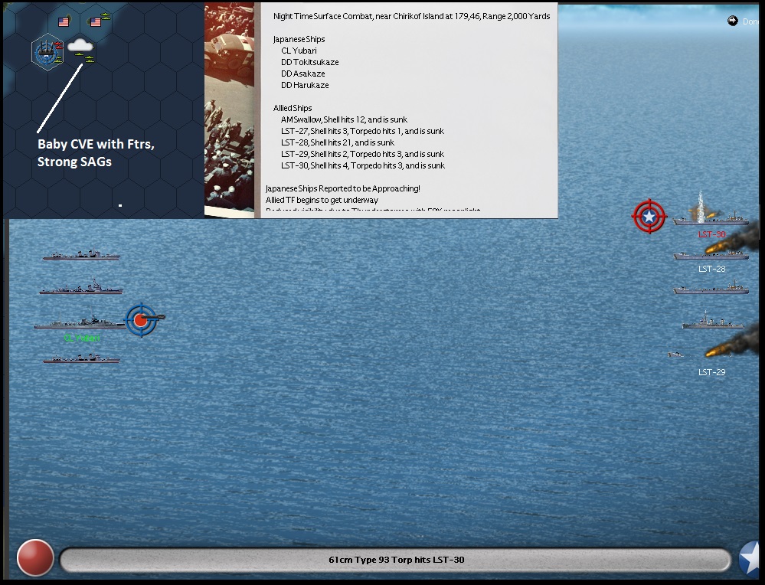Click the red ship markers beside the hex icon
This screenshot has height=585, width=765.
click(59, 46)
